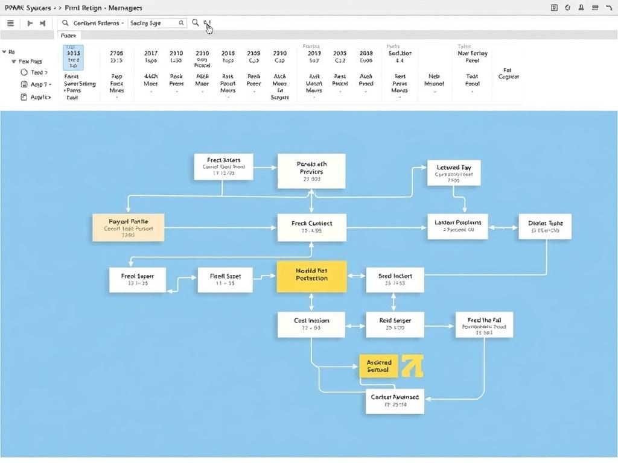Image resolution: width=618 pixels, height=463 pixels.
Task: Click the magnifier icon right of search field
Action: click(x=195, y=23)
